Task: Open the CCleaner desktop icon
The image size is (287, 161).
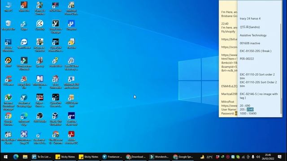Action: pyautogui.click(x=8, y=80)
